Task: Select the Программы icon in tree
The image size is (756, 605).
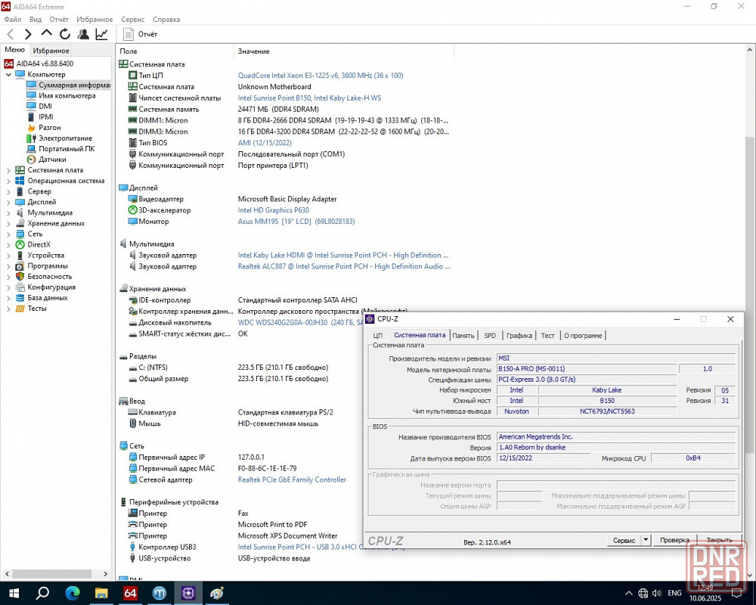Action: tap(20, 266)
